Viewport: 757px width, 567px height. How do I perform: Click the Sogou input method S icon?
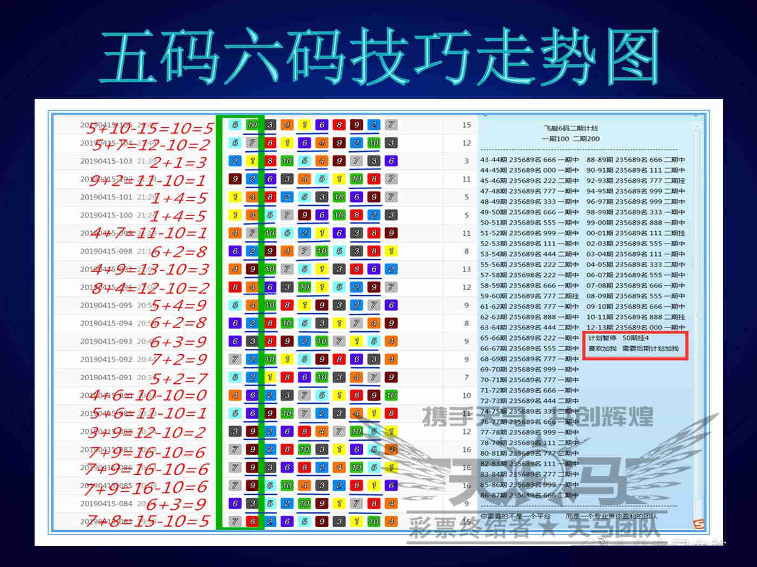pos(699,523)
